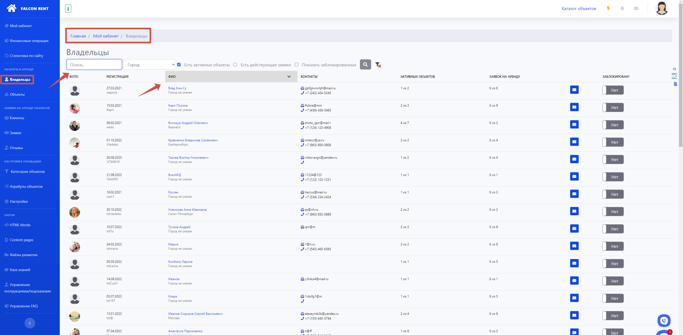Screen dimensions: 683x335
Task: Open the notifications bell icon
Action: pos(622,9)
